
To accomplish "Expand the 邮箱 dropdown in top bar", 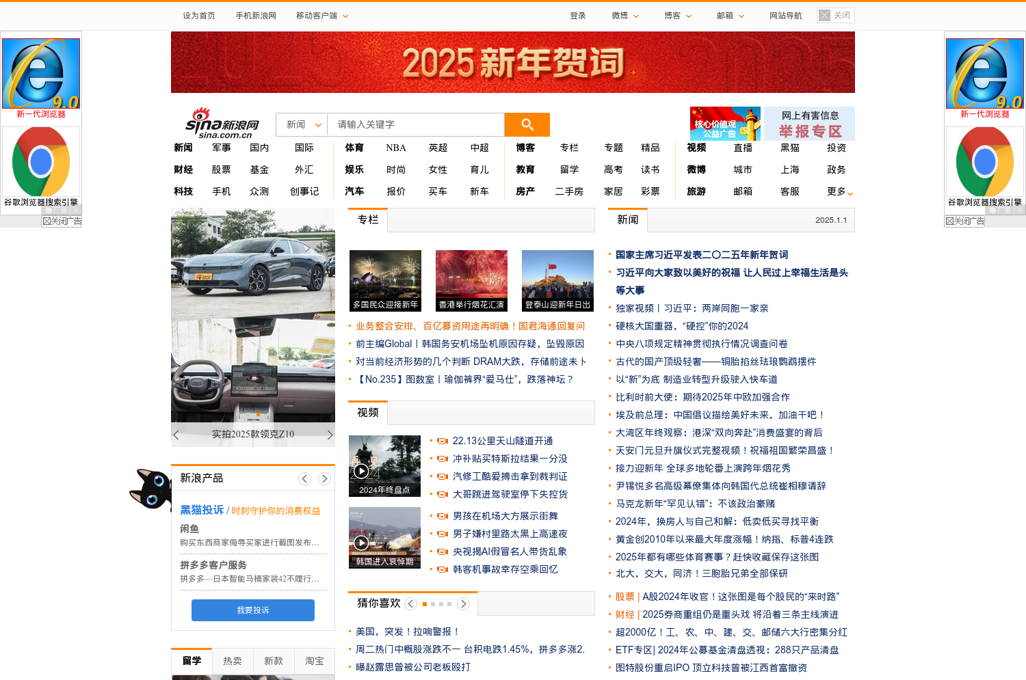I will pos(741,16).
